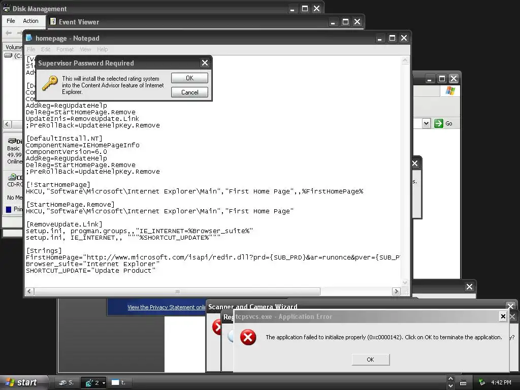Open the Edit menu in Notepad
This screenshot has width=520, height=390.
45,49
